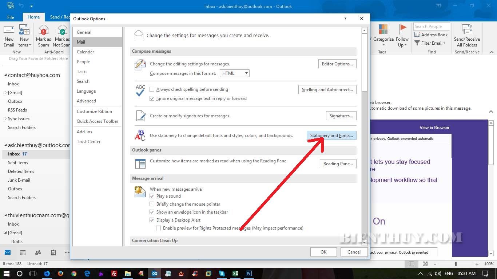The width and height of the screenshot is (497, 279).
Task: Open Photoshop from the taskbar
Action: click(249, 274)
